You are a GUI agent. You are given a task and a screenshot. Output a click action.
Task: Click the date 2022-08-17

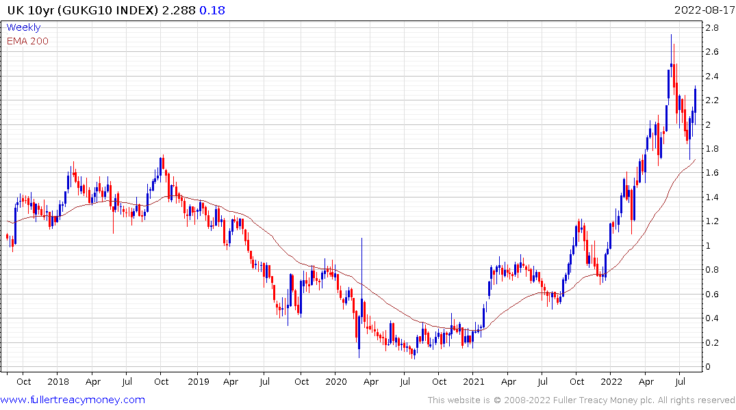[704, 10]
